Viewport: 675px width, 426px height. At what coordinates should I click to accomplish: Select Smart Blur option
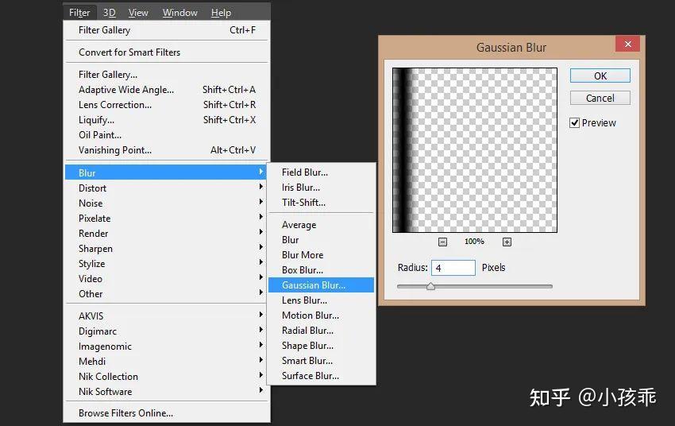point(321,360)
